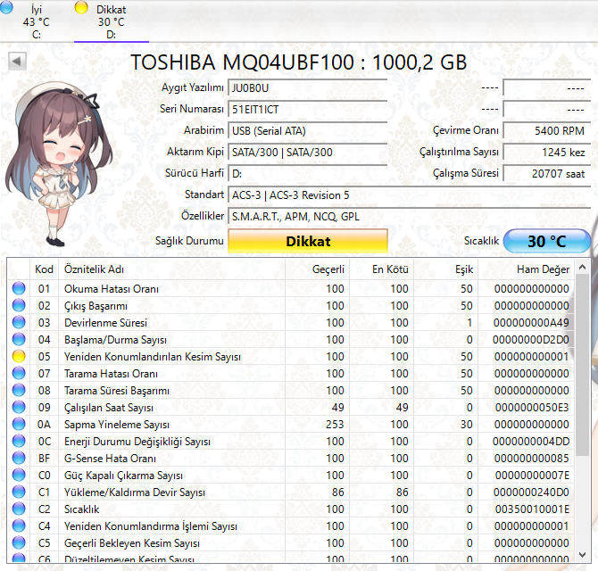Click the power on hours field 20707 saat
The width and height of the screenshot is (598, 571).
pyautogui.click(x=547, y=173)
